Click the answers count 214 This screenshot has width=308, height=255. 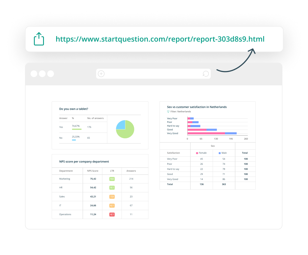tap(131, 179)
